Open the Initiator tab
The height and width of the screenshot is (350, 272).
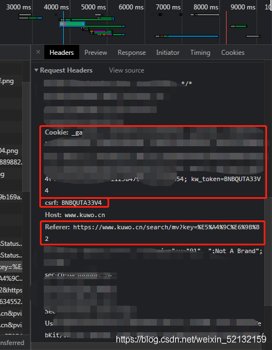(x=168, y=53)
